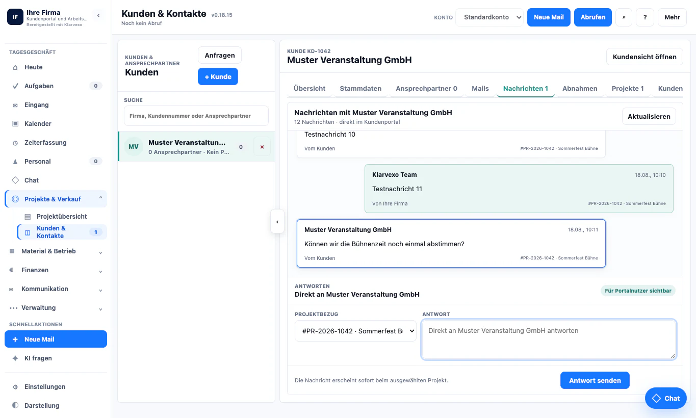Expand the Verwaltung section
The image size is (696, 418).
tap(100, 309)
